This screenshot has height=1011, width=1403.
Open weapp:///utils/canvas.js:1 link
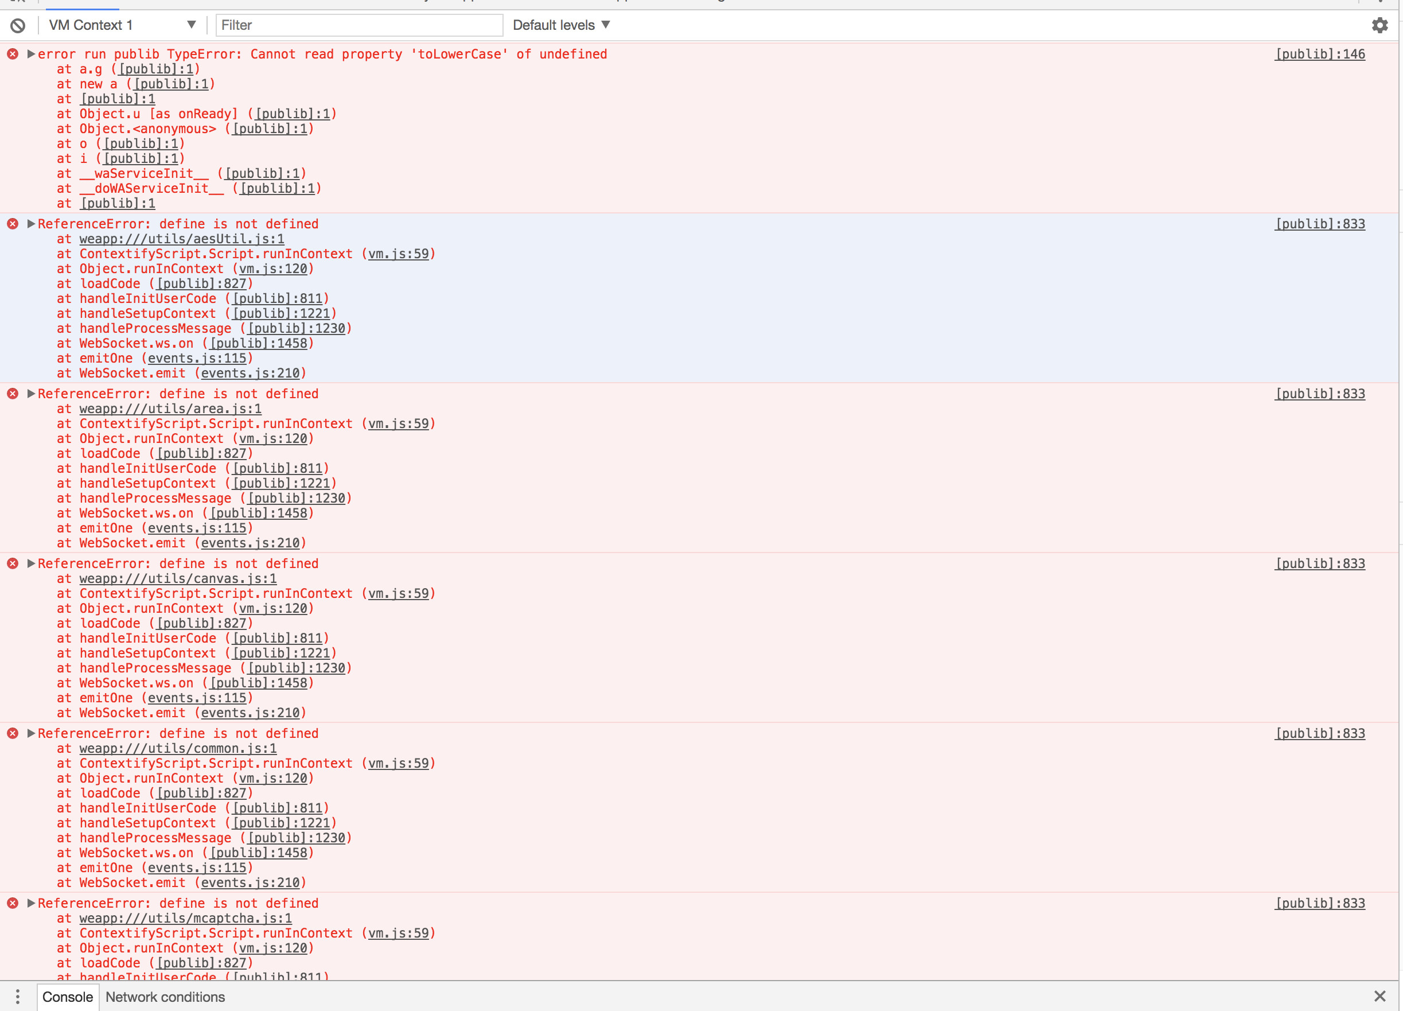pos(178,578)
